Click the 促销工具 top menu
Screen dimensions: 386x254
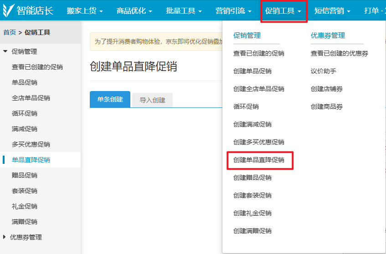coord(283,11)
